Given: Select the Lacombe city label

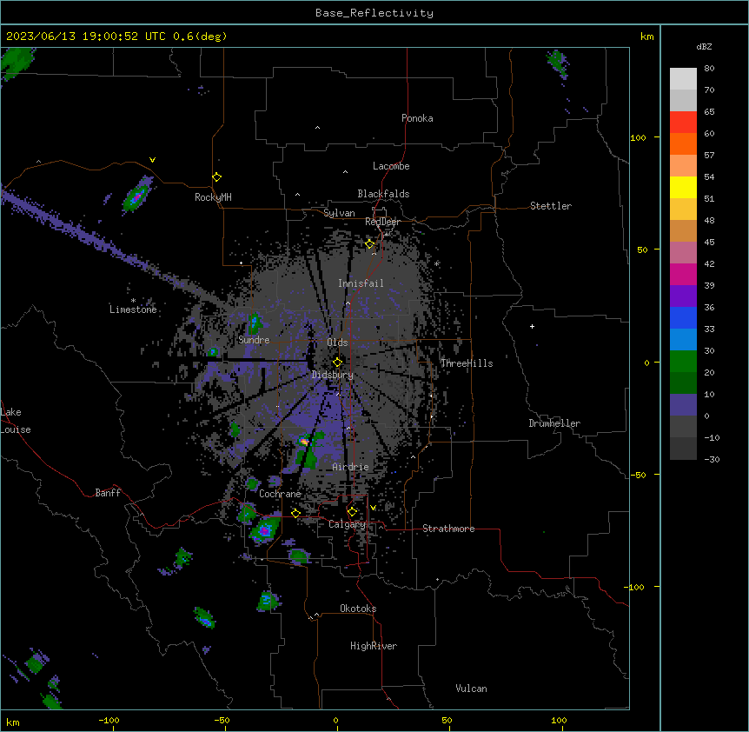Looking at the screenshot, I should point(391,166).
